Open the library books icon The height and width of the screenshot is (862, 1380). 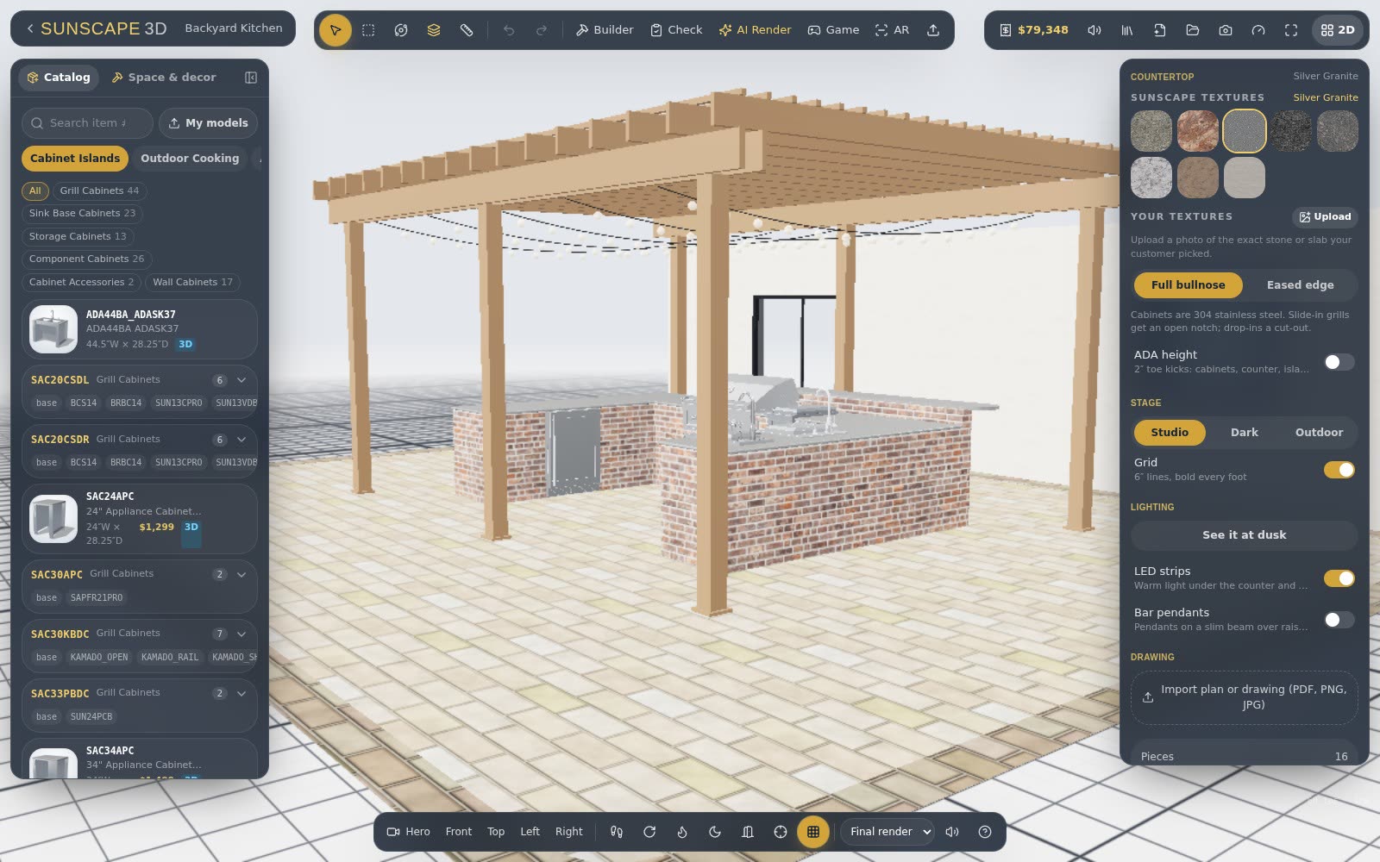tap(1127, 30)
